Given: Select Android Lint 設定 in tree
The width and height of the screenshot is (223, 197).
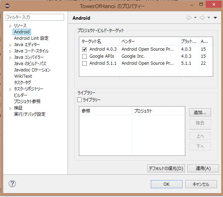Looking at the screenshot, I should click(x=31, y=38).
